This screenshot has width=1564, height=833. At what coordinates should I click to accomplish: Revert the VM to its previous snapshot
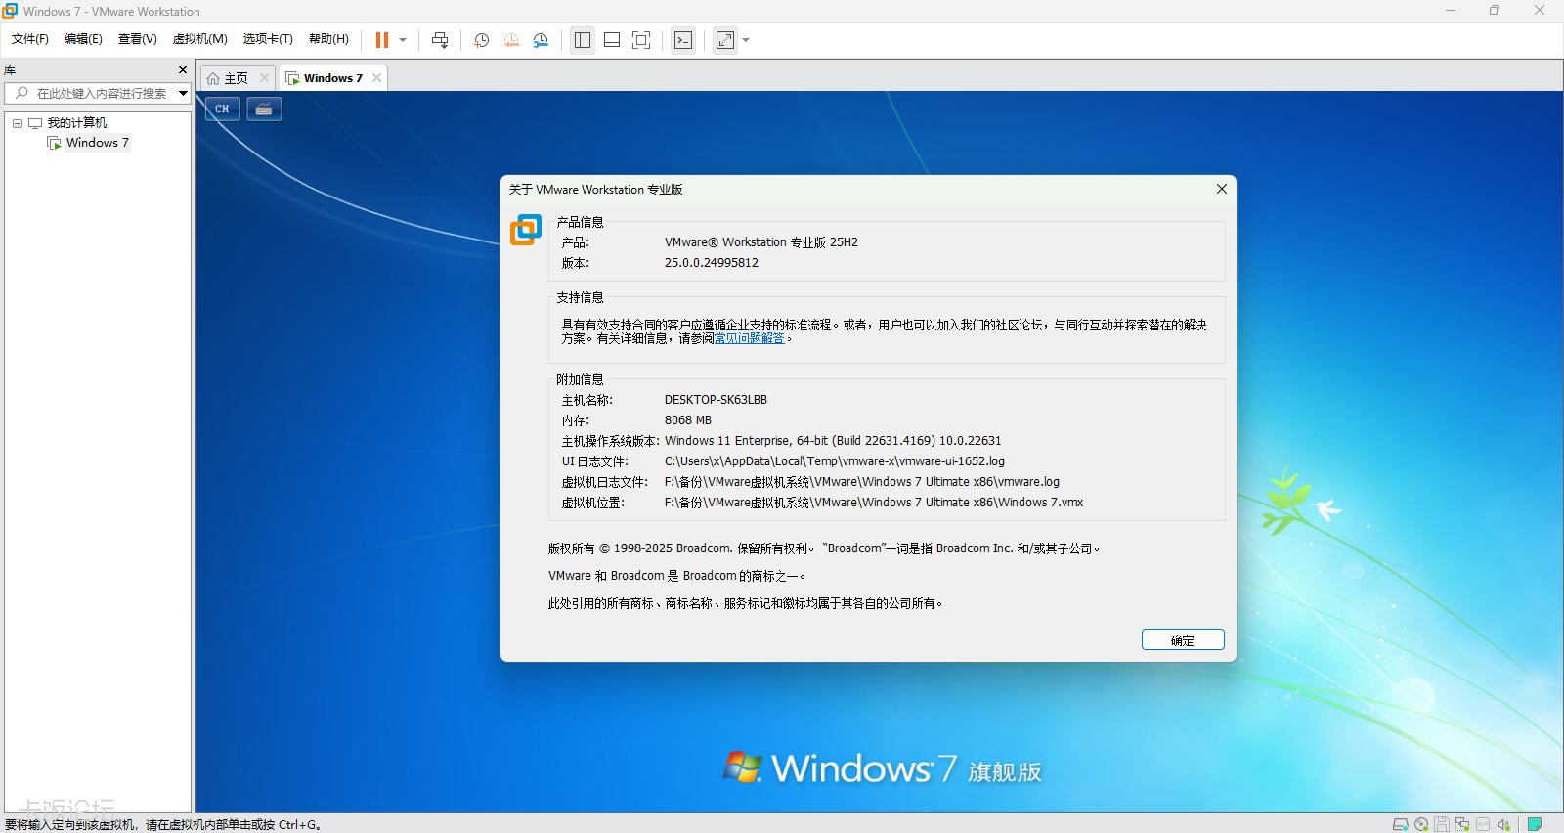pyautogui.click(x=511, y=40)
